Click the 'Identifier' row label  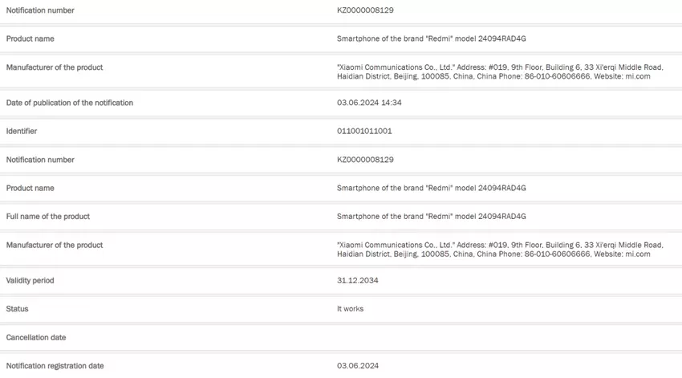coord(22,131)
